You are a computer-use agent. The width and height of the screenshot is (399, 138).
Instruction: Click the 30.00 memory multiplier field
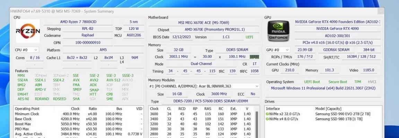[207, 57]
